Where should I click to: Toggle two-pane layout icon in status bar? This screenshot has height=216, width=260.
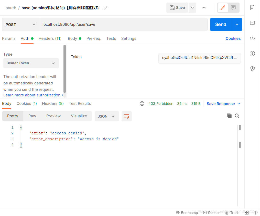coord(247,212)
